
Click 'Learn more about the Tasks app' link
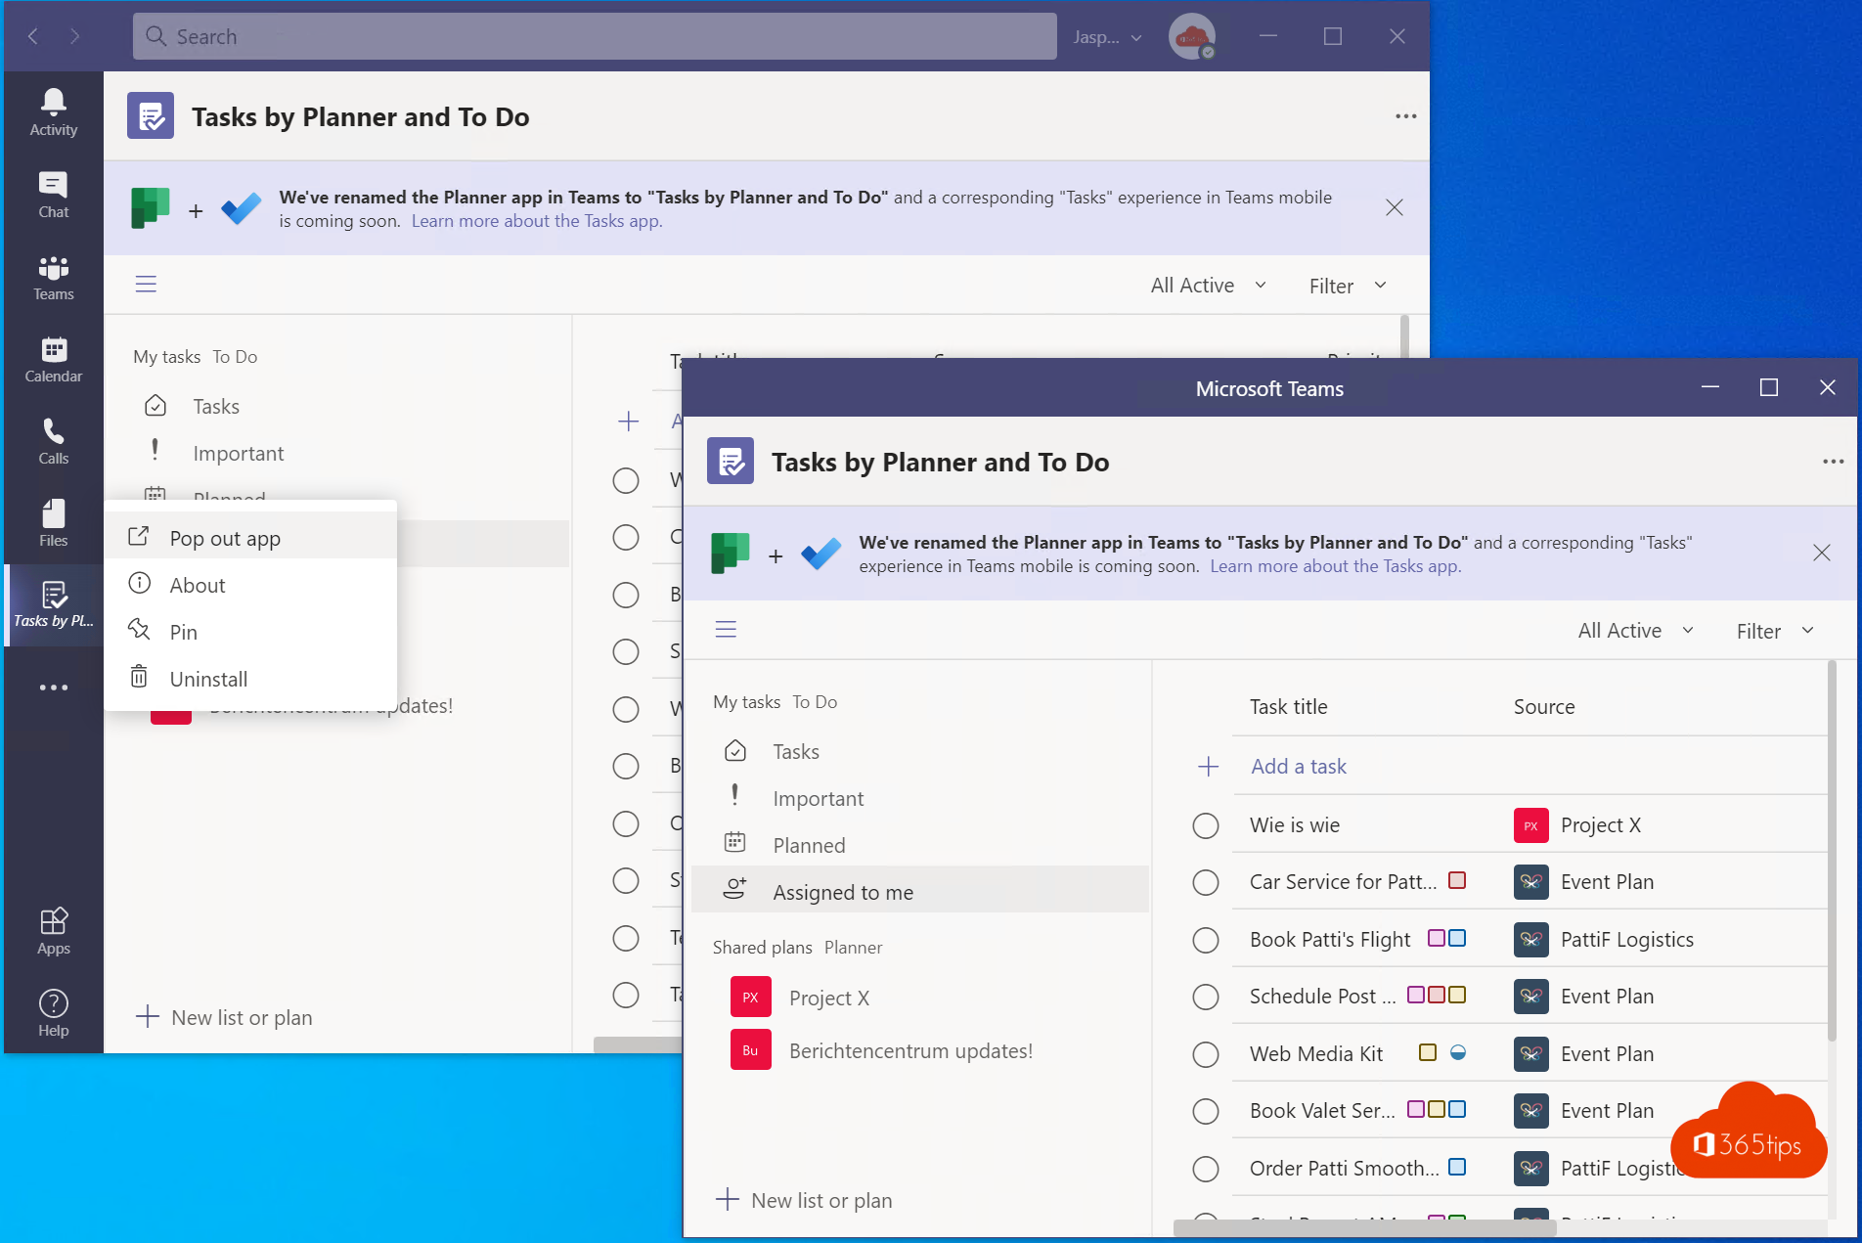tap(1335, 565)
